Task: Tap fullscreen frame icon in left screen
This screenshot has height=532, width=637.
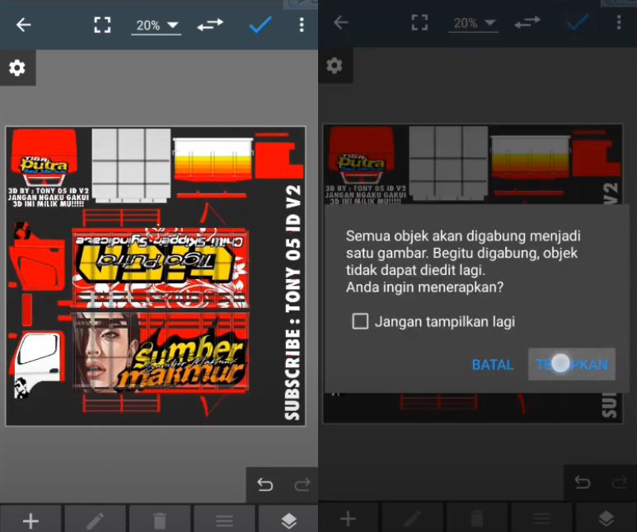Action: pos(102,25)
